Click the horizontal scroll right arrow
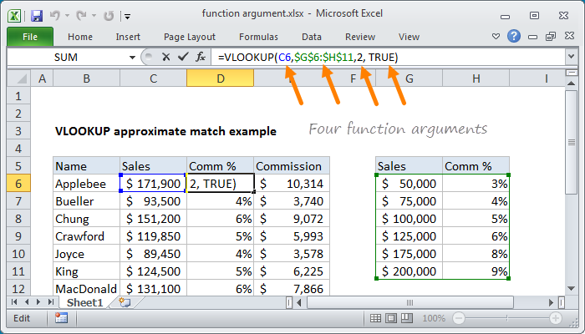Viewport: 585px width, 334px height. pos(551,302)
